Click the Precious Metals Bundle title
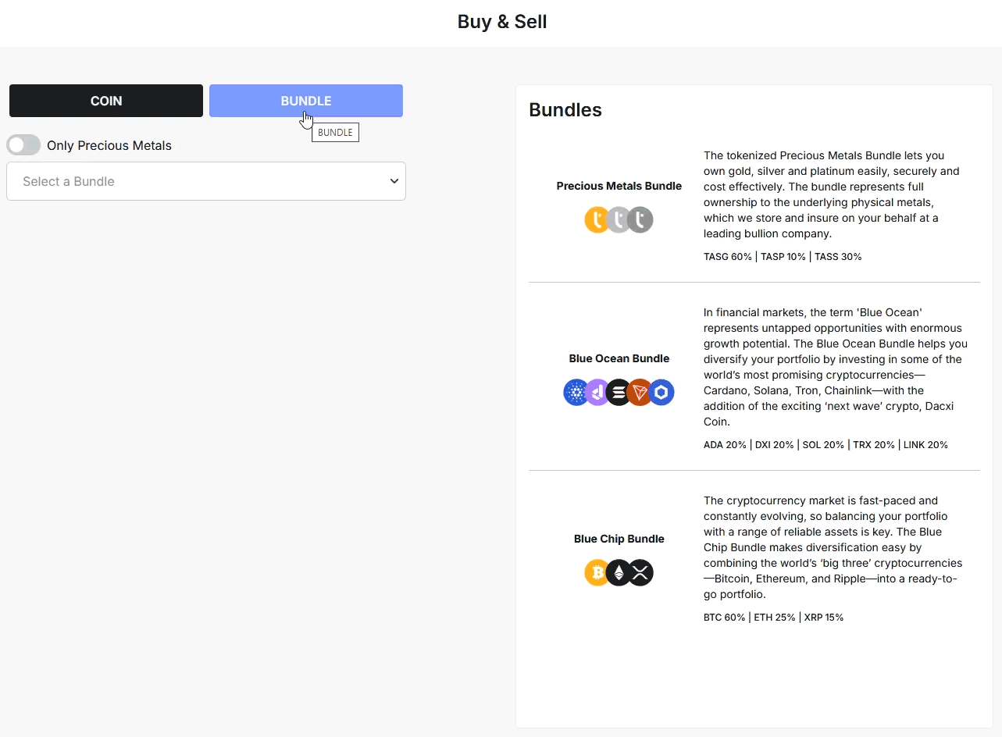The width and height of the screenshot is (1002, 737). (619, 186)
